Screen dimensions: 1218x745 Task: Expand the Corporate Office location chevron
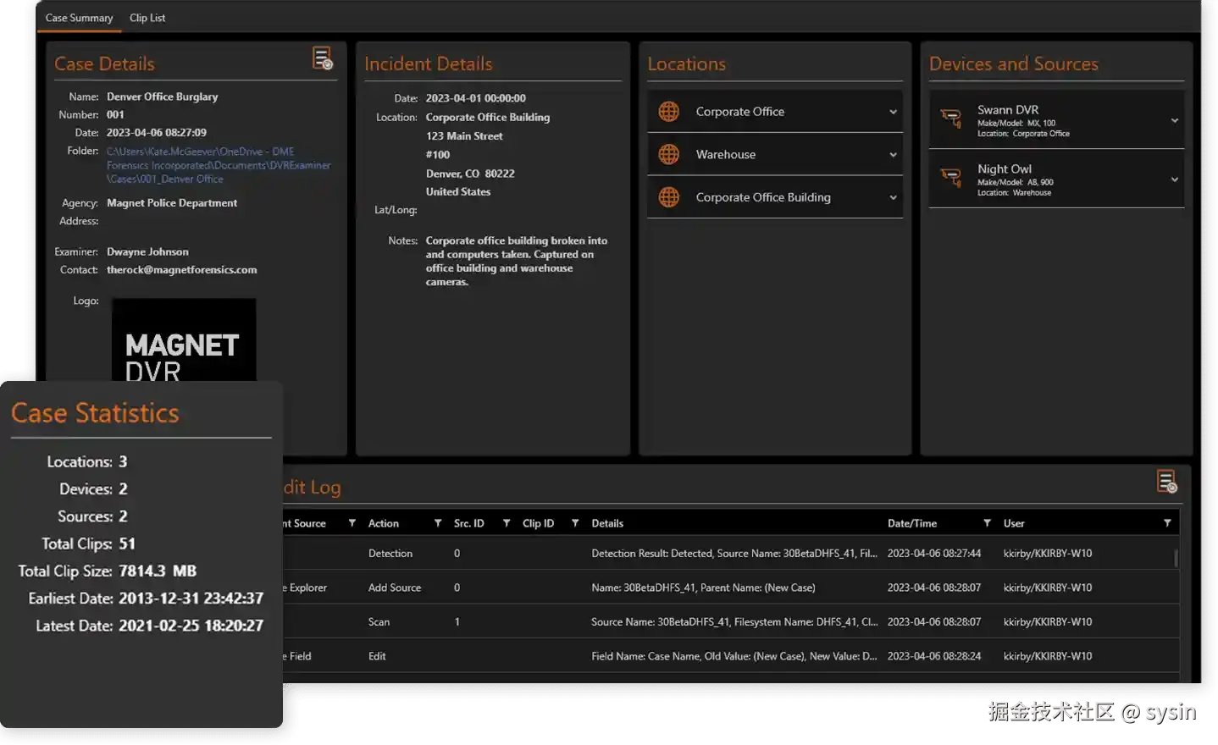(x=893, y=112)
